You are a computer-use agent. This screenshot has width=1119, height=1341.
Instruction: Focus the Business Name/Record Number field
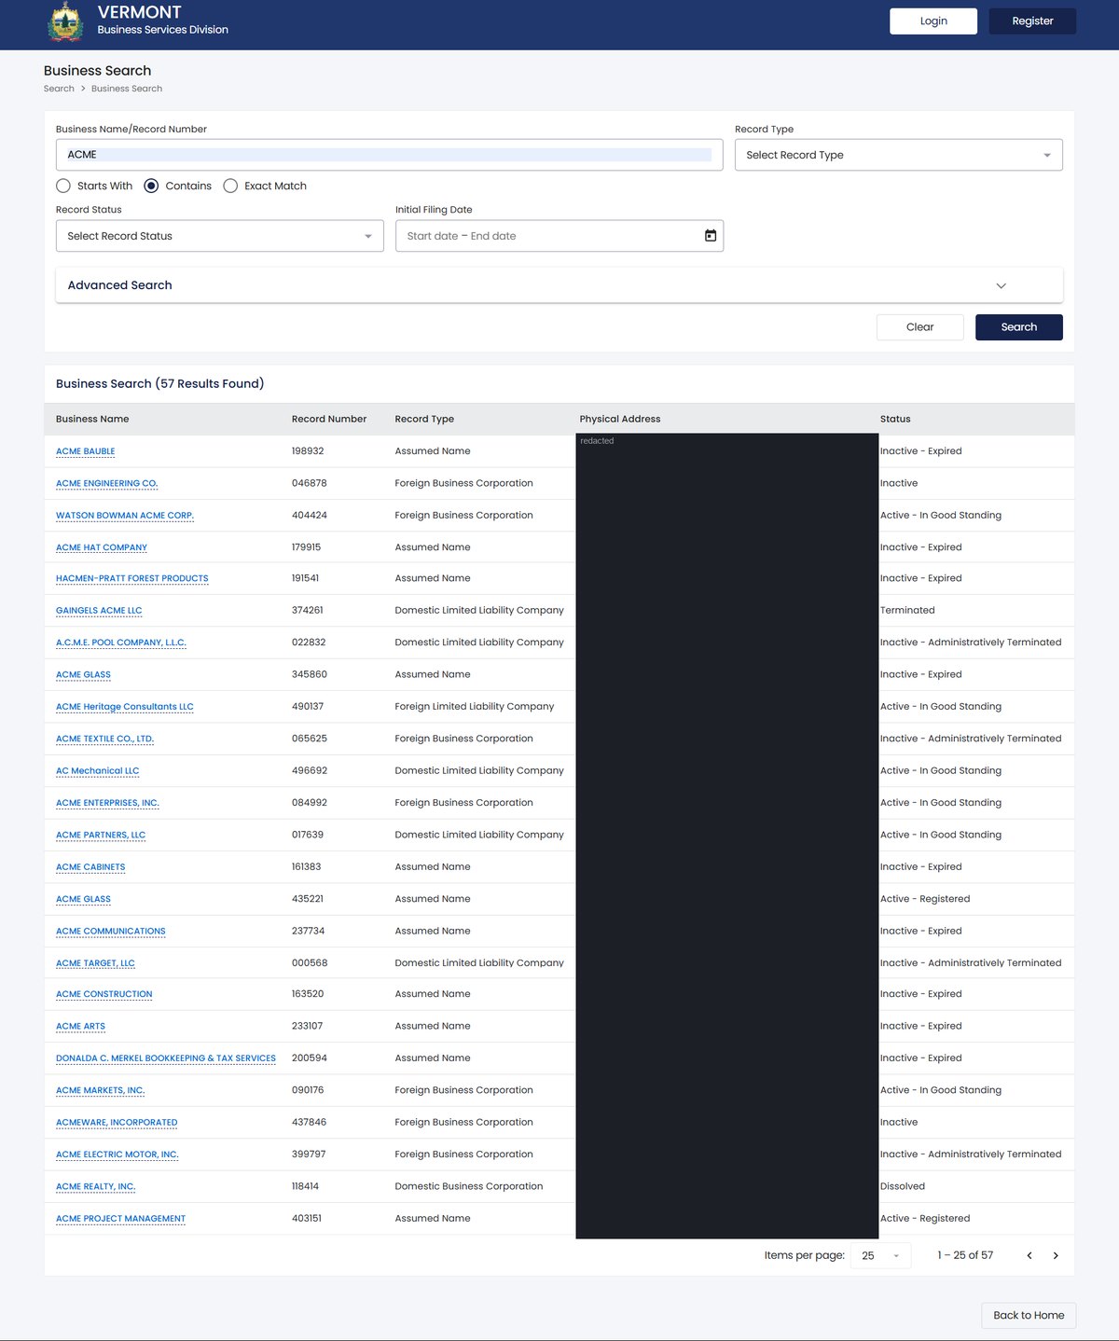tap(390, 155)
